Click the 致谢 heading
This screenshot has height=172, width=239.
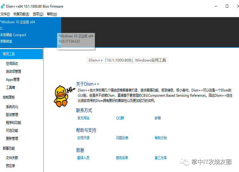(x=80, y=150)
